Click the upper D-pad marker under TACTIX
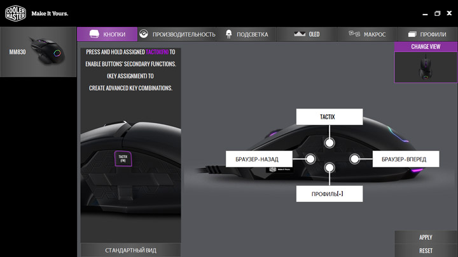458x257 pixels. pos(330,143)
